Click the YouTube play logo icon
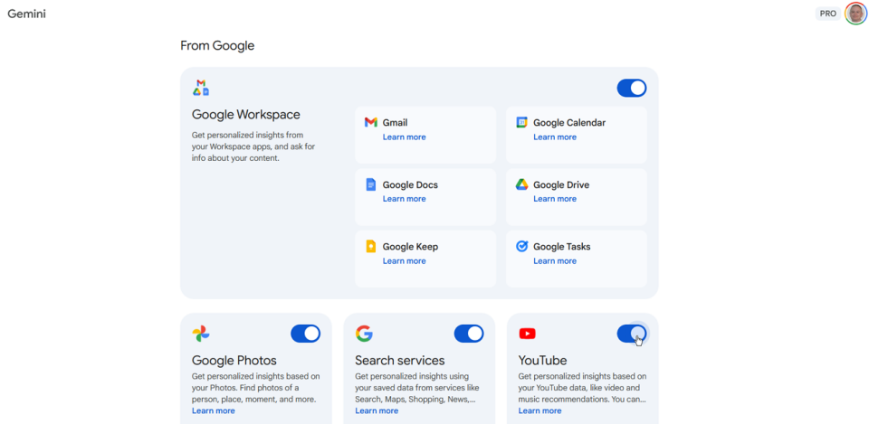The height and width of the screenshot is (424, 869). point(527,334)
